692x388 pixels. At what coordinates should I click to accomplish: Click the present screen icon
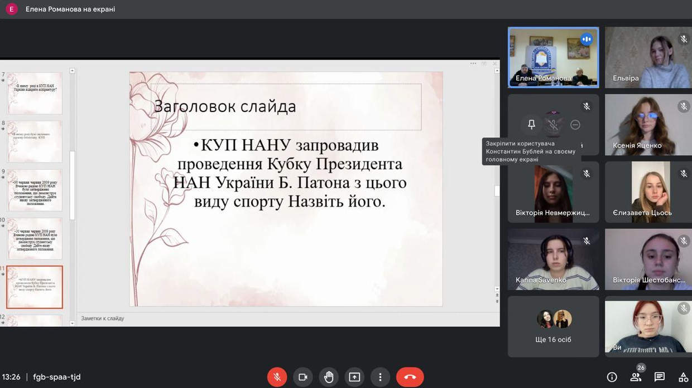[x=354, y=377]
